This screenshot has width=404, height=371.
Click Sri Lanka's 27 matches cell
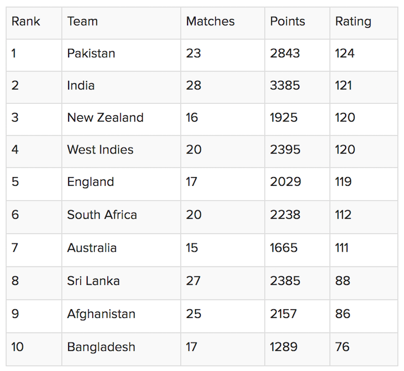tap(193, 281)
